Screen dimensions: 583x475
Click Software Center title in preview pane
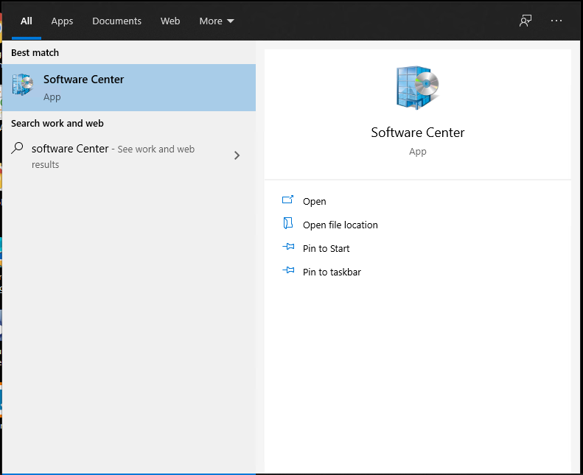pos(418,133)
